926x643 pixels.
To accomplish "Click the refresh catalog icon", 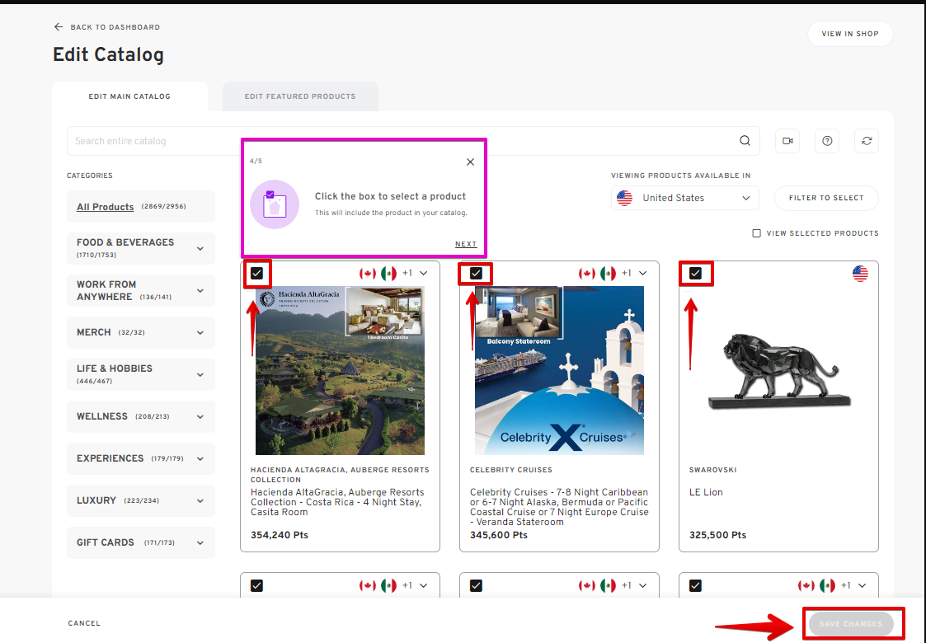I will [x=867, y=141].
